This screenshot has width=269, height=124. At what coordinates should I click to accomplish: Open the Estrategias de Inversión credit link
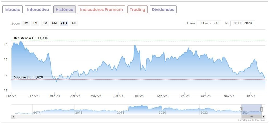coord(251,120)
